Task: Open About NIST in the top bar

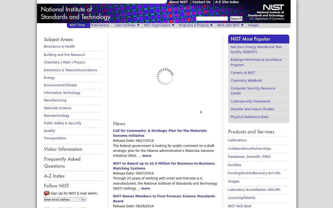Action: (178, 2)
